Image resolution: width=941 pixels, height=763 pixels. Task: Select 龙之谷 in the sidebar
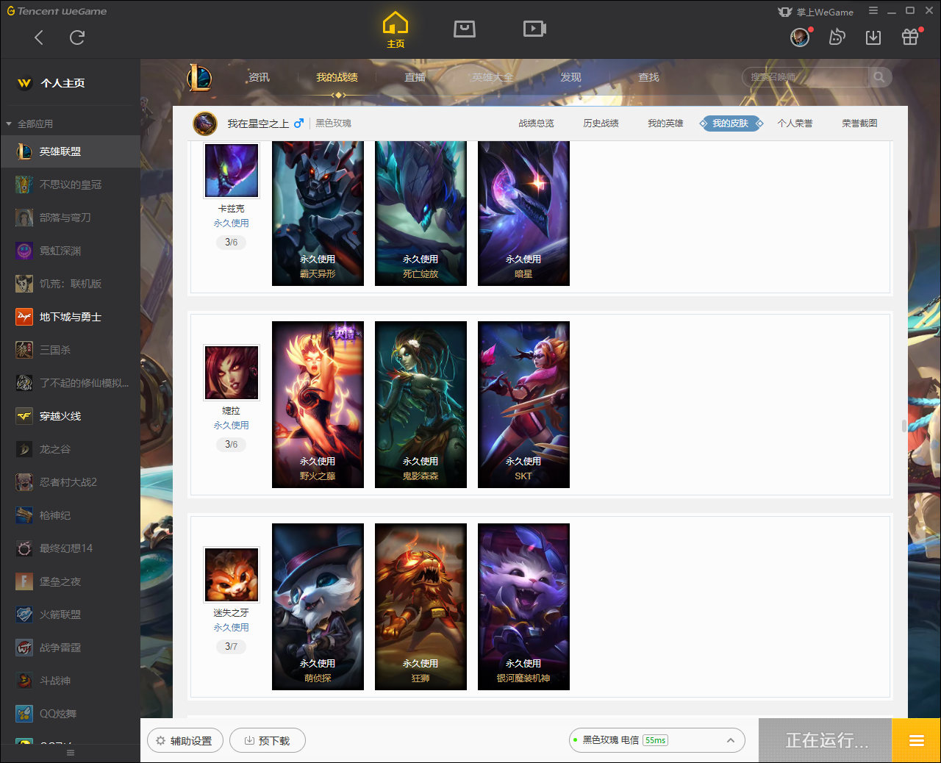pyautogui.click(x=70, y=449)
